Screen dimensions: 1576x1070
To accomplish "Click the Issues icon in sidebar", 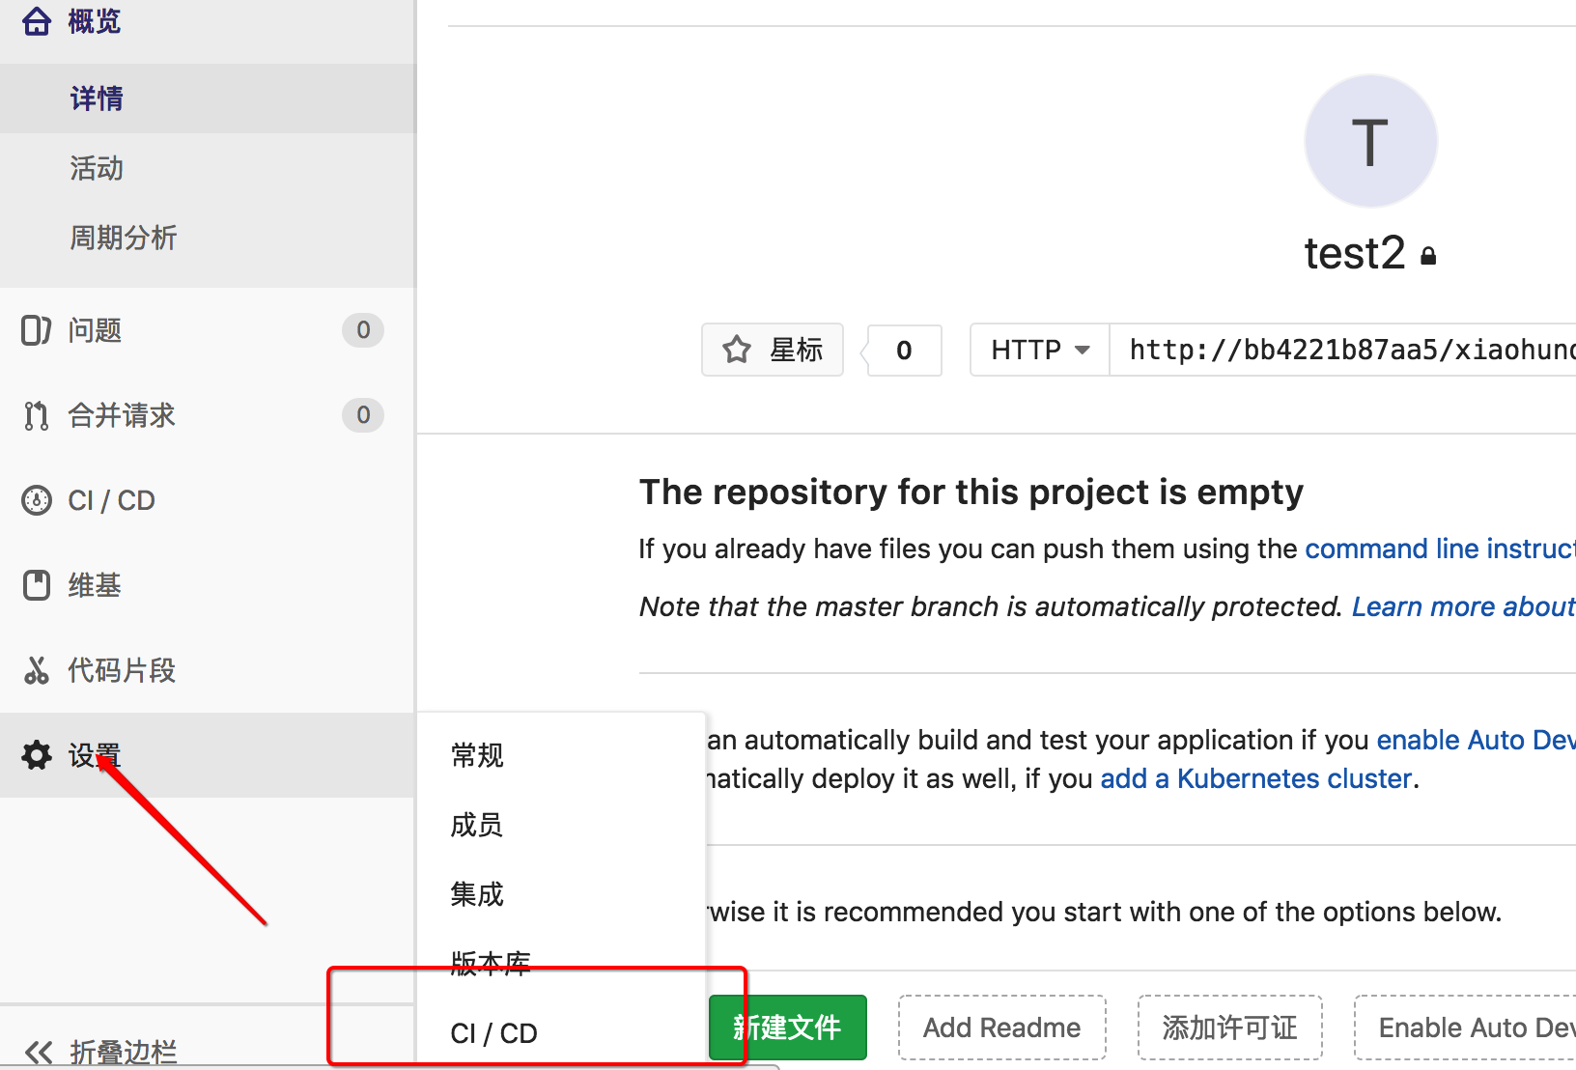I will [37, 330].
